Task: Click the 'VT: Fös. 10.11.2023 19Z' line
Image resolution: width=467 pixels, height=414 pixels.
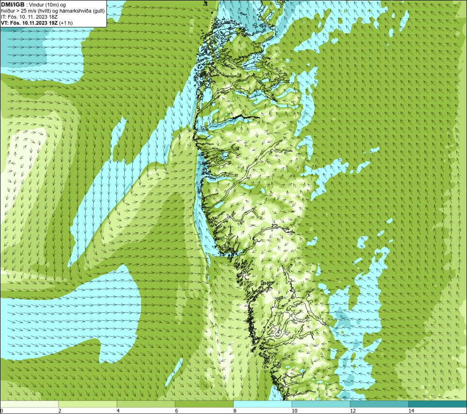Action: [x=29, y=23]
